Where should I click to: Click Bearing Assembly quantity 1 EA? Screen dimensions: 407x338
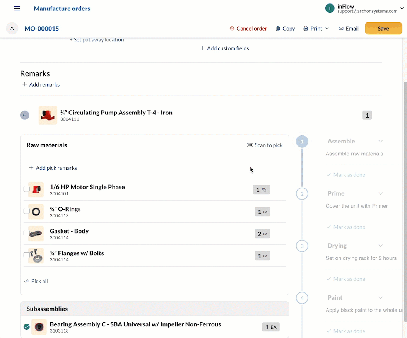[271, 327]
